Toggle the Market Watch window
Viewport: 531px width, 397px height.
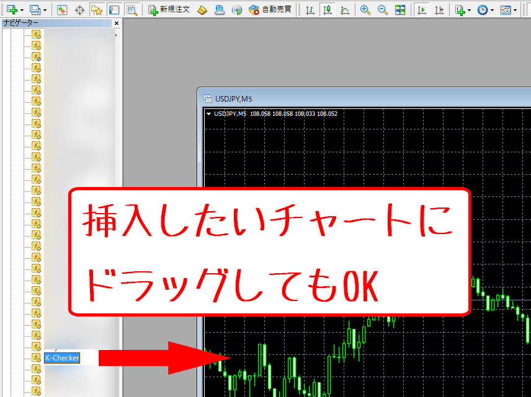pos(62,10)
